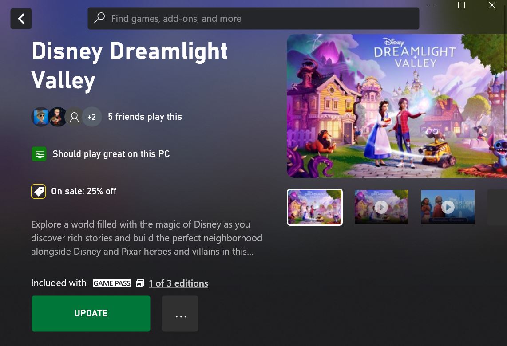Select the sale price tag icon
Image resolution: width=507 pixels, height=346 pixels.
[38, 191]
